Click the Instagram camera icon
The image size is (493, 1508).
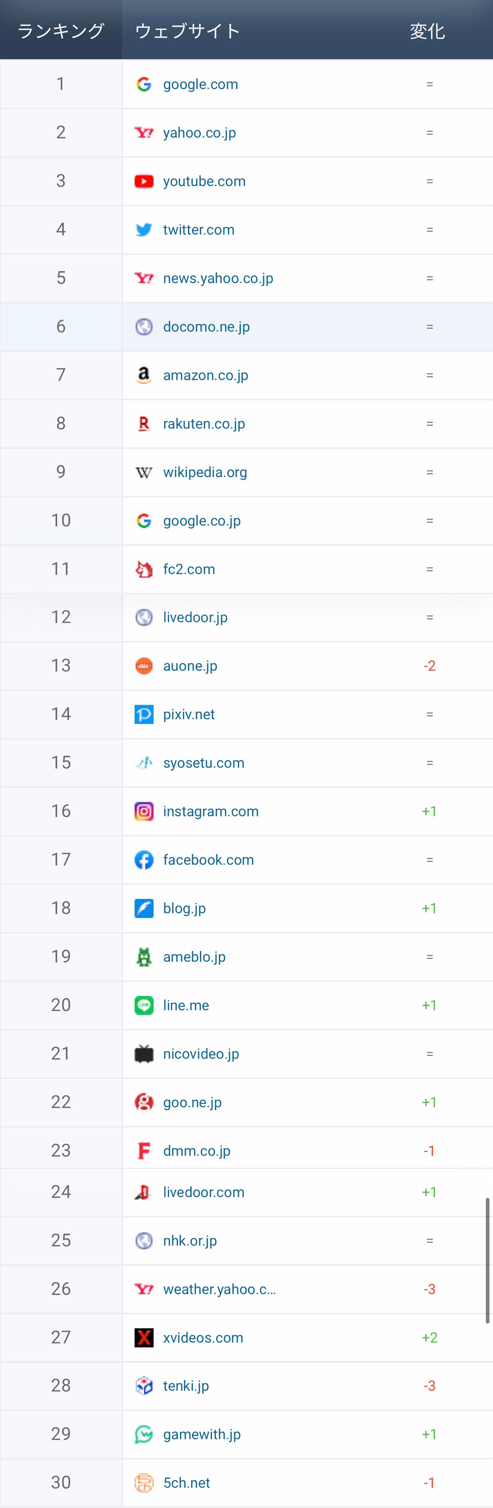tap(144, 811)
